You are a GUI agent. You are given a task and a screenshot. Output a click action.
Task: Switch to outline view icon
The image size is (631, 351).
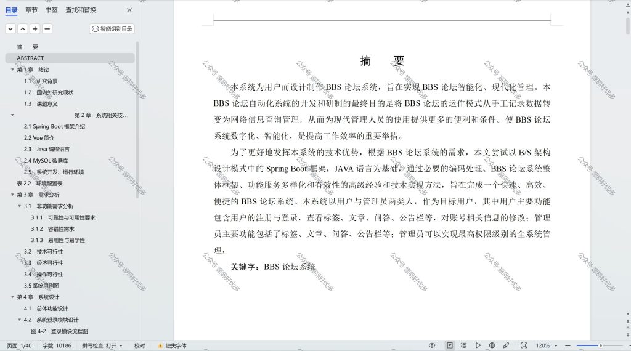(463, 345)
